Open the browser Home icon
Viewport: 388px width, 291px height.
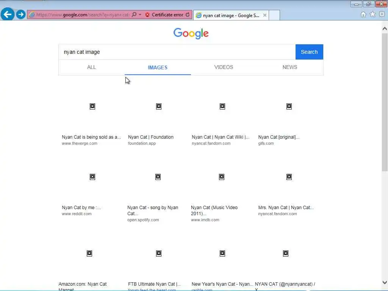[363, 14]
